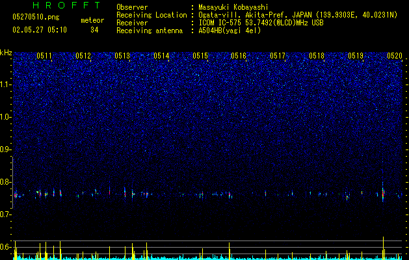This screenshot has height=260, width=409.
Task: Click the 0519 time marker
Action: [x=356, y=56]
